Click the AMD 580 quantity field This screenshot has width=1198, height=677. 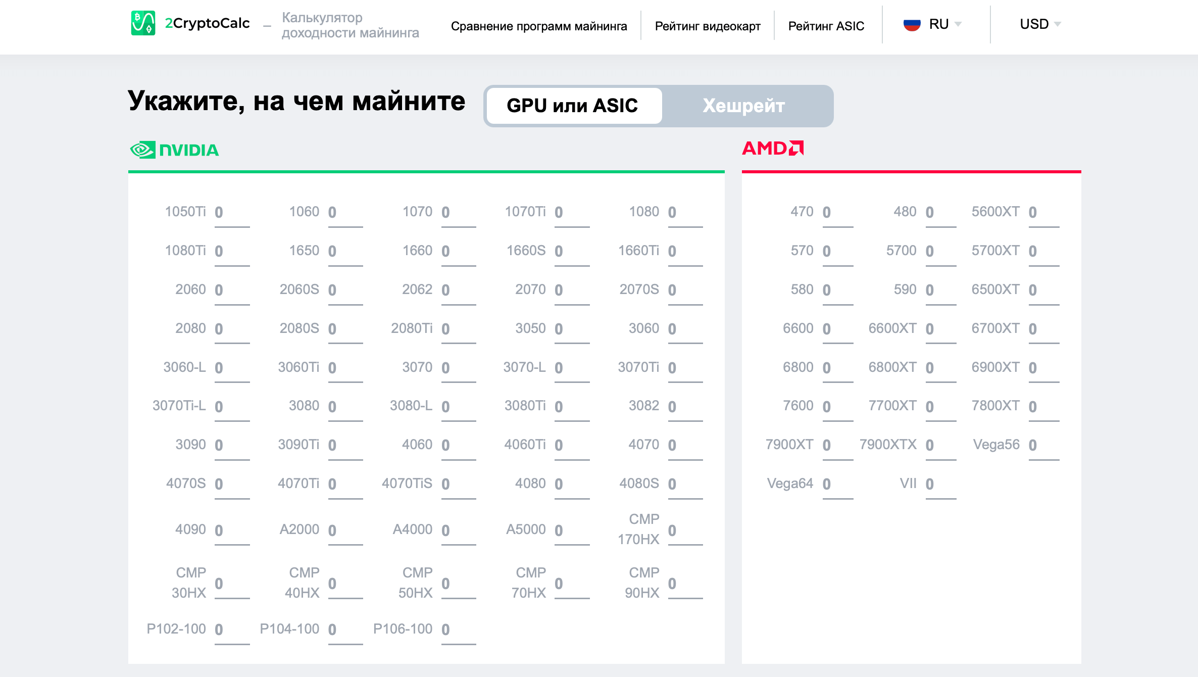838,291
